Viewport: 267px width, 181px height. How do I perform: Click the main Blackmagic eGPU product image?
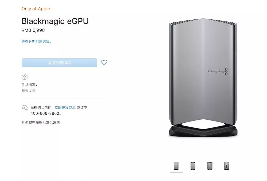pyautogui.click(x=203, y=77)
